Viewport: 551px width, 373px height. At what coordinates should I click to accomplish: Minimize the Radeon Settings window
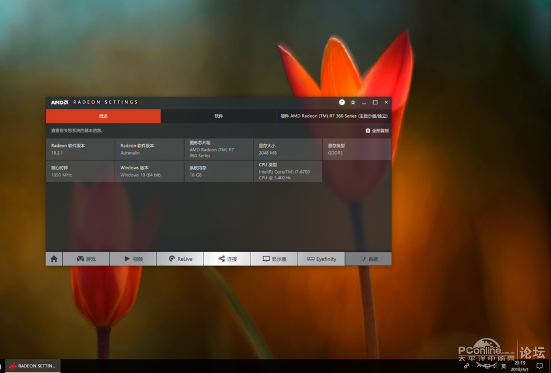click(364, 102)
